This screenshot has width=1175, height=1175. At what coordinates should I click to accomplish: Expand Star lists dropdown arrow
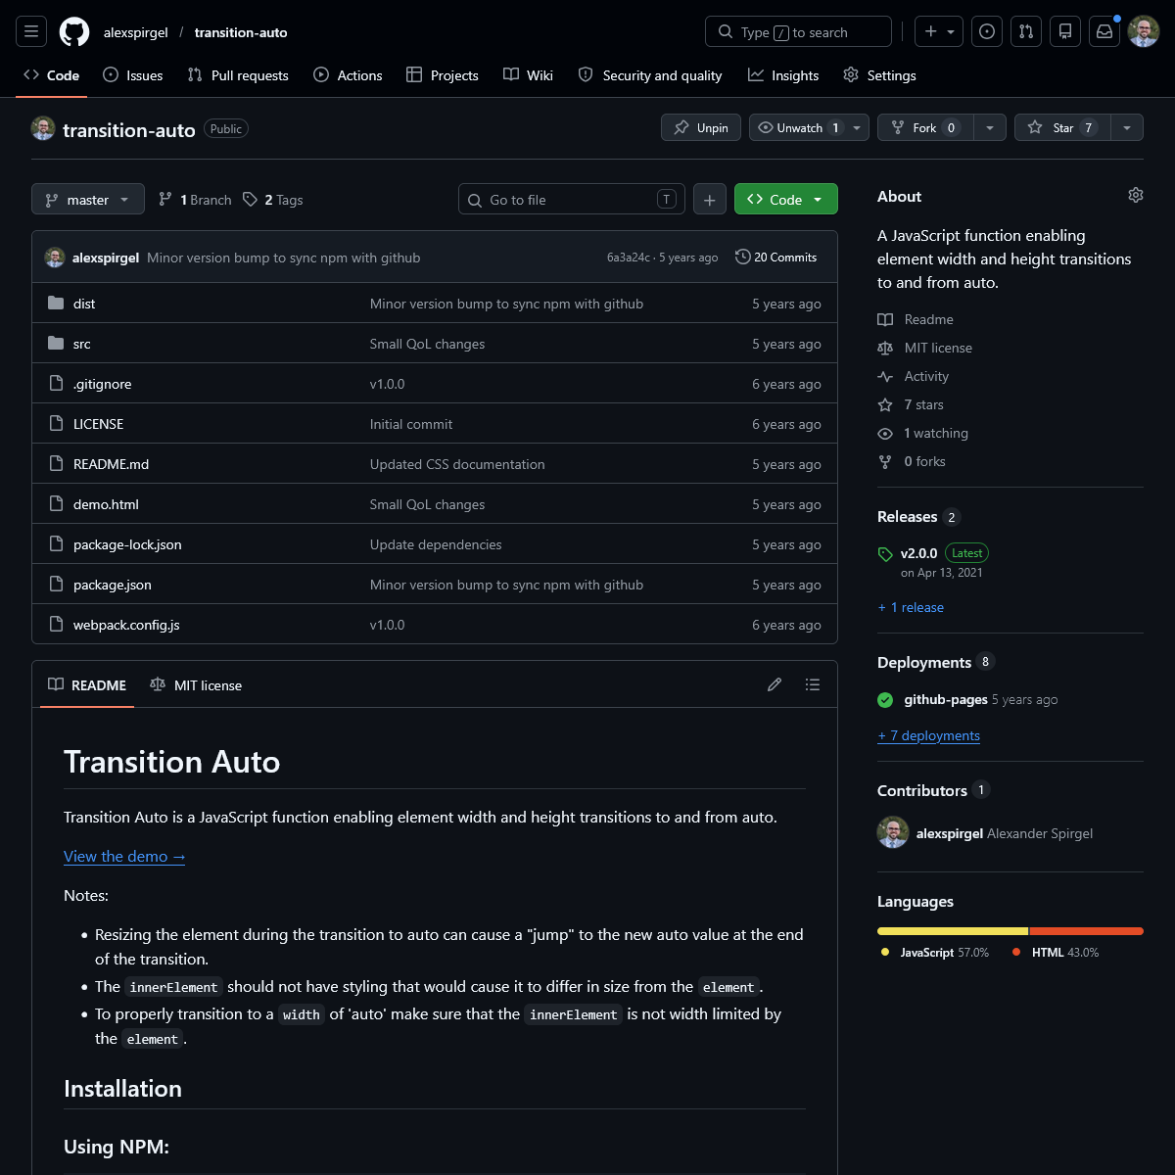[x=1127, y=127]
